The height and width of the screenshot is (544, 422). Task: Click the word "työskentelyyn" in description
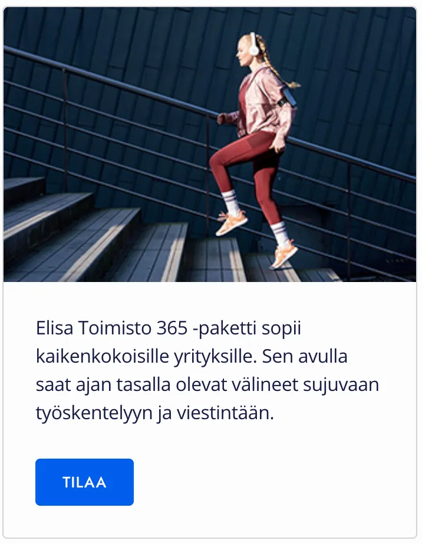tap(94, 413)
